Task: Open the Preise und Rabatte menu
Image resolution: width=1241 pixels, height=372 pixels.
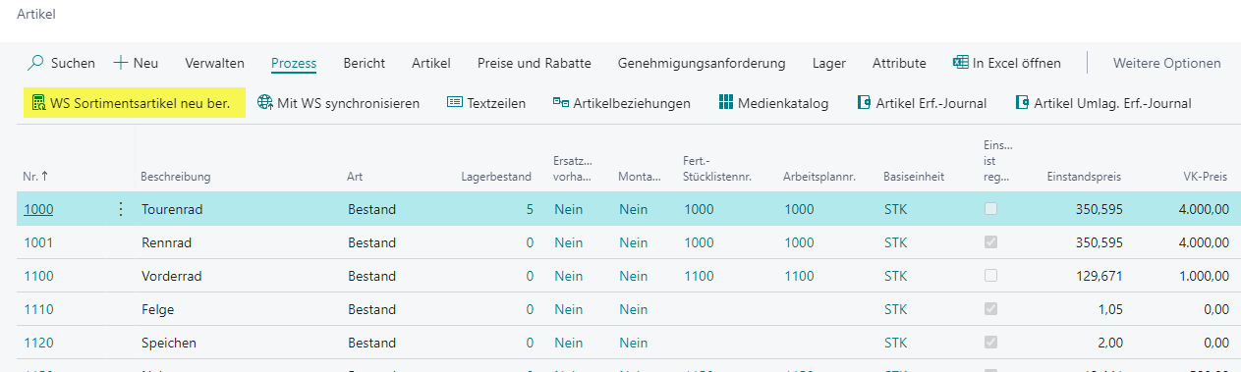Action: [x=534, y=63]
